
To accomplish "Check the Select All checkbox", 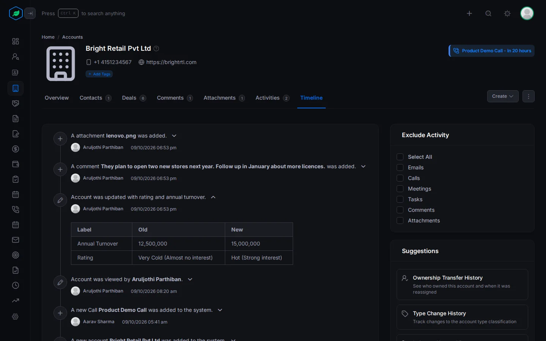I will pyautogui.click(x=400, y=157).
